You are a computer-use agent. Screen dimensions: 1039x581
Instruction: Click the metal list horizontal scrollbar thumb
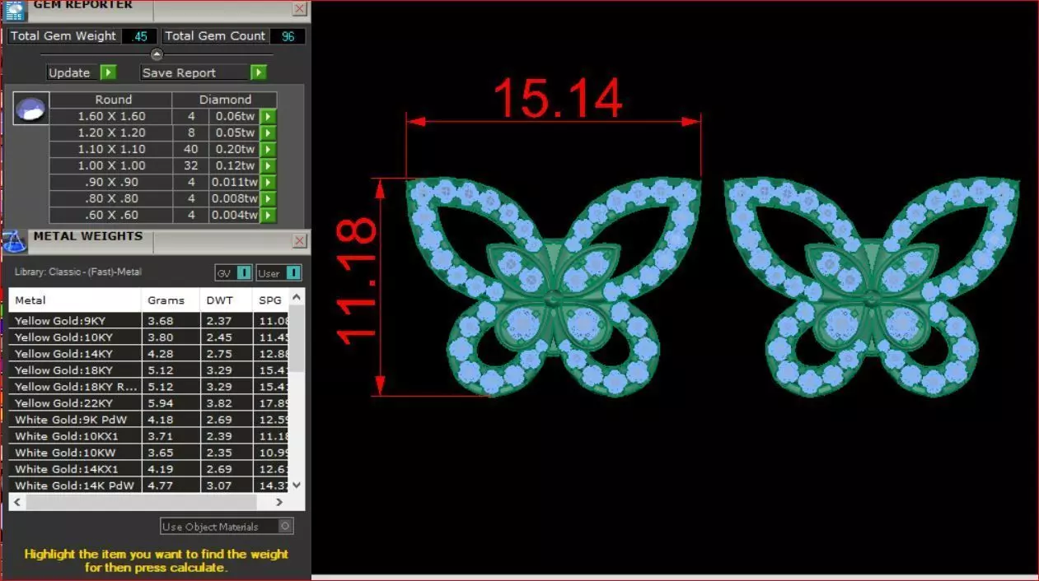142,502
